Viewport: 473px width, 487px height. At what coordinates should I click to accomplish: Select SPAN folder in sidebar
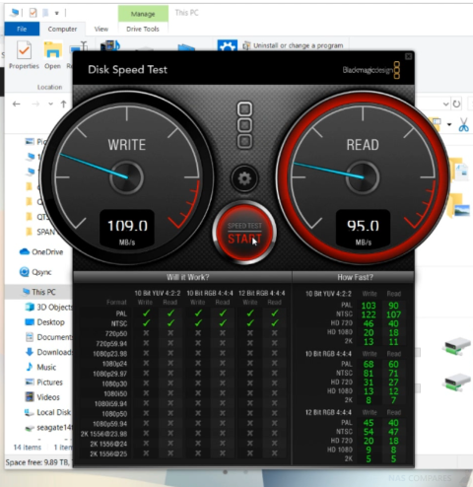point(40,232)
